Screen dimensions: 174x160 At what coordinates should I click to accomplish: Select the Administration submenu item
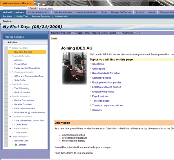click(x=61, y=17)
